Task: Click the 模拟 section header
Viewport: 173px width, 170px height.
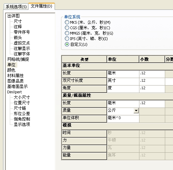Action: (x=117, y=126)
